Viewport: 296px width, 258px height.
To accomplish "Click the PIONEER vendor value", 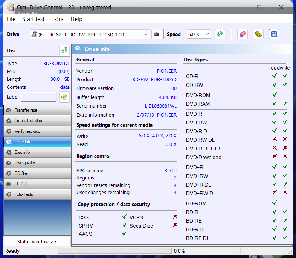I will point(167,71).
